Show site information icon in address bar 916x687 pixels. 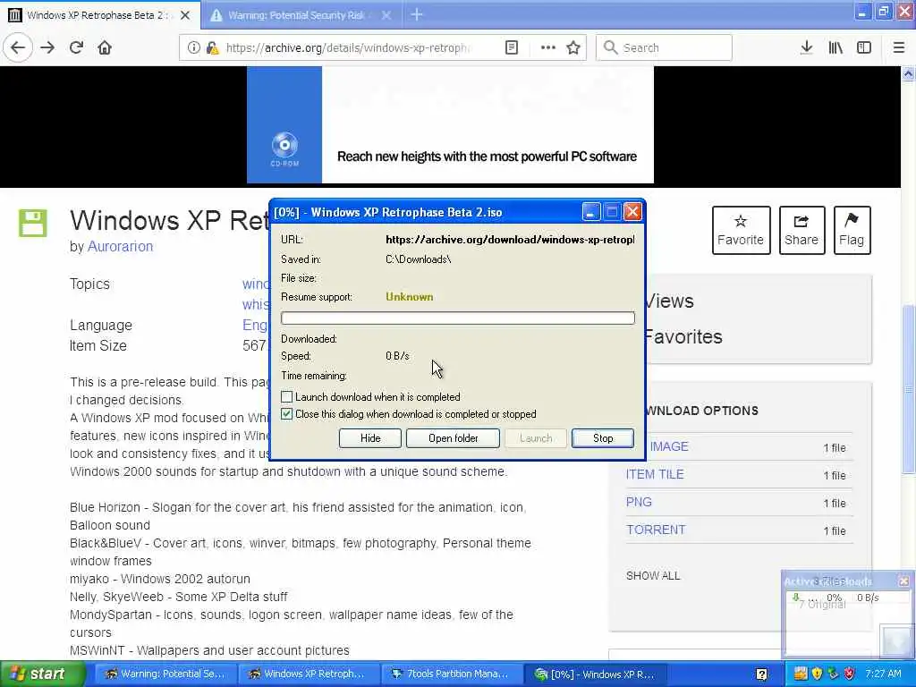[x=193, y=47]
